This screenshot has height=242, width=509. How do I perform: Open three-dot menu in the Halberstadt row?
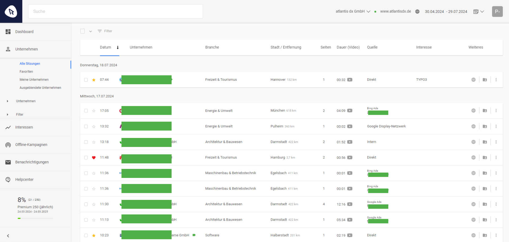click(x=496, y=235)
